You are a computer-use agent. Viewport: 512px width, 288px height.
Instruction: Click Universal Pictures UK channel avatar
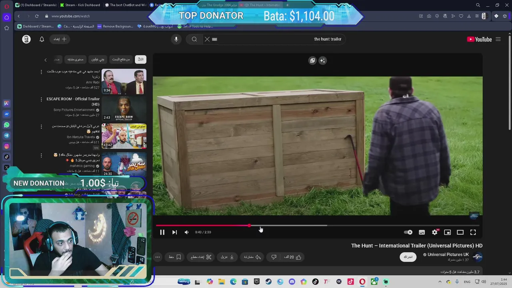tap(478, 257)
